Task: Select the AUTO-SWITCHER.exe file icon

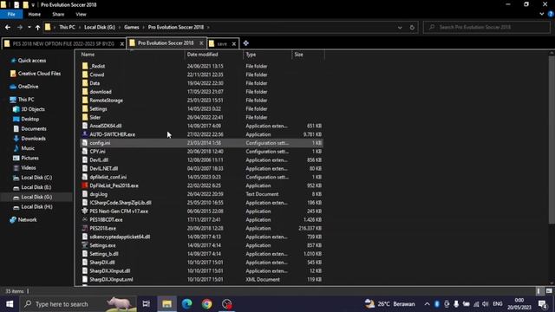Action: coord(85,134)
